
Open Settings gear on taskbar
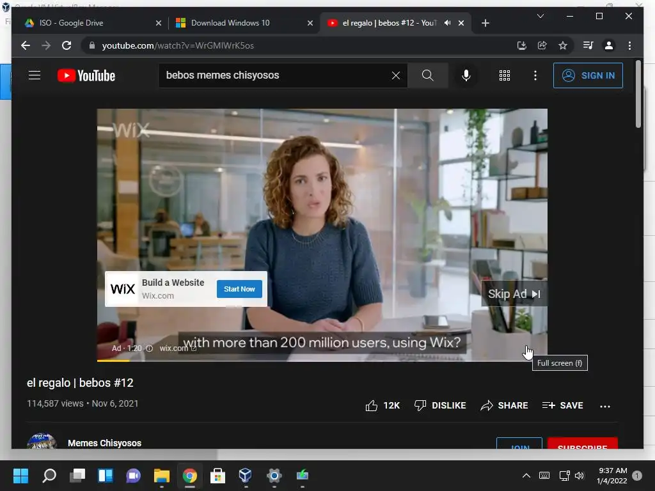274,476
